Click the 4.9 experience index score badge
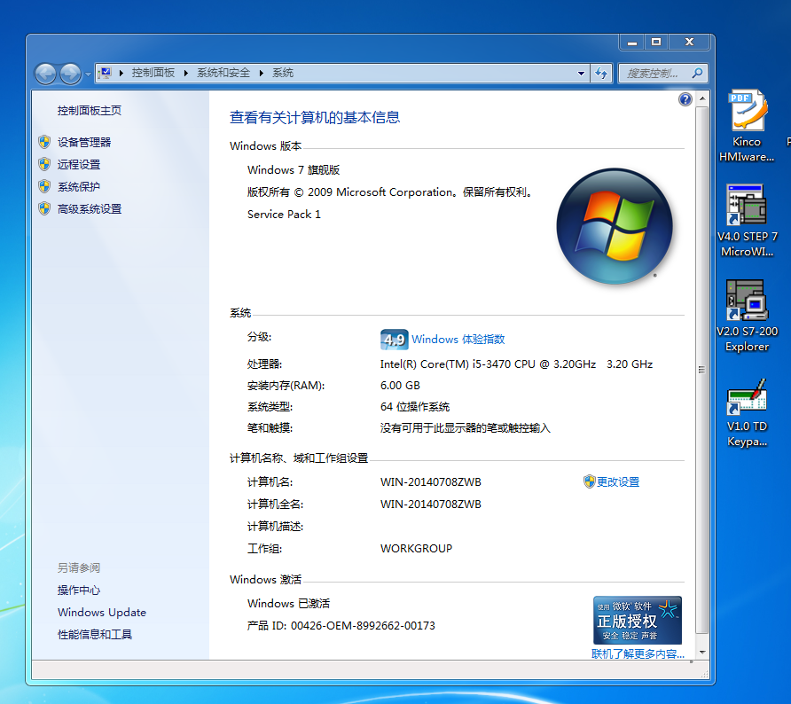This screenshot has height=704, width=791. pos(394,340)
